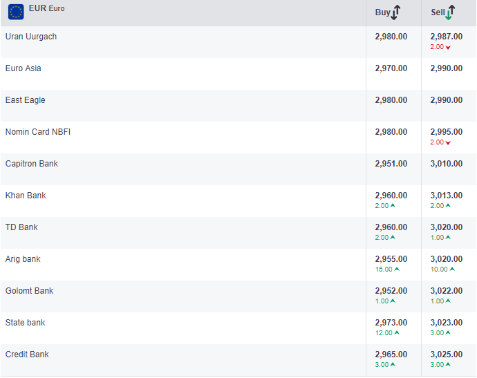
Task: Sort by Buy rate arrows icon
Action: pos(396,12)
